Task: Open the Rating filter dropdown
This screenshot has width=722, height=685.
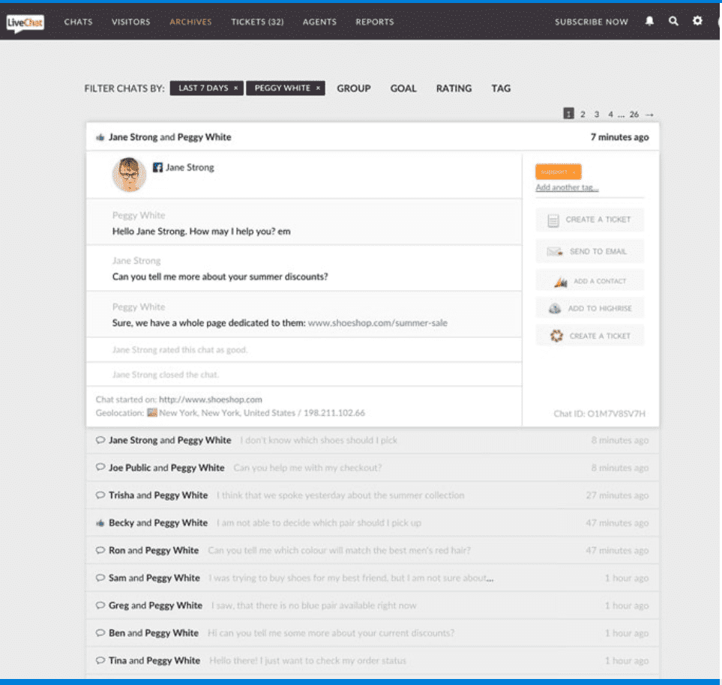Action: (454, 88)
